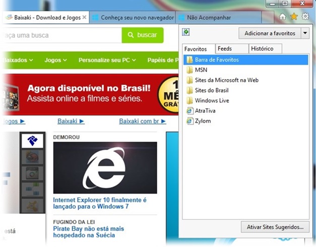Switch to the Histórico tab
This screenshot has height=247, width=316.
(265, 48)
